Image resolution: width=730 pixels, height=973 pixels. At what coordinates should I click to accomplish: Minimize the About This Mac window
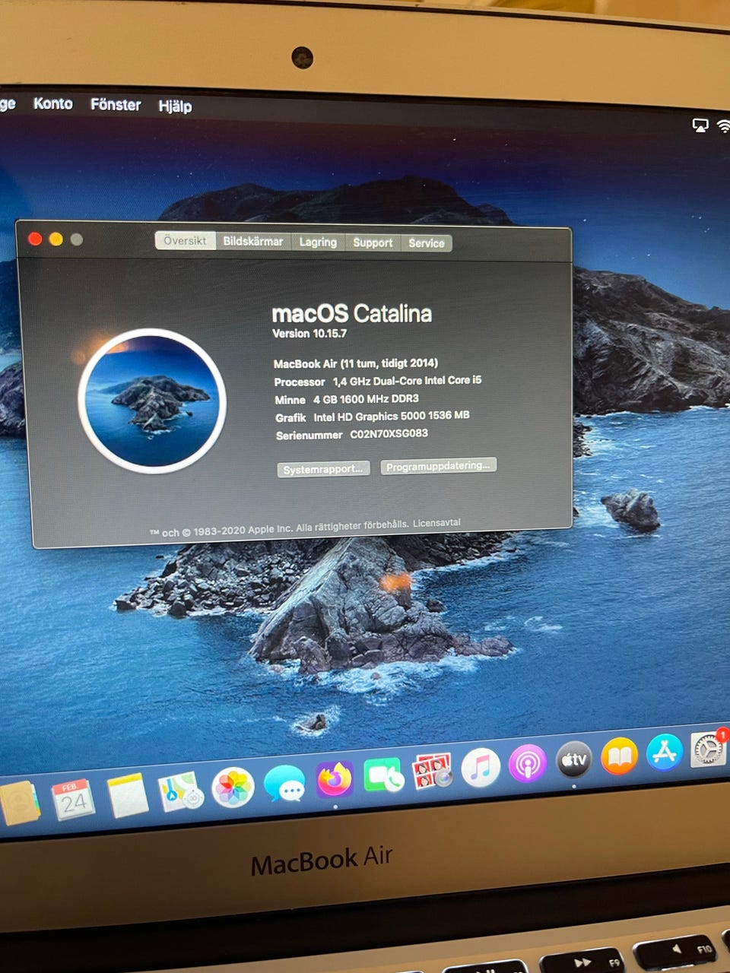coord(56,239)
